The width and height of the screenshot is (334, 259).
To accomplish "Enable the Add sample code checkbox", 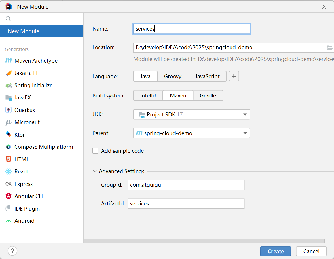I will pyautogui.click(x=95, y=151).
